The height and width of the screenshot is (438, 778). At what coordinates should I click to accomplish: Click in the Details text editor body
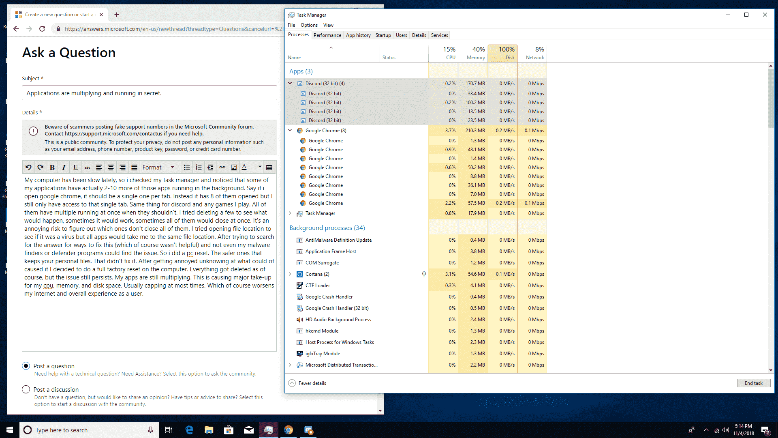149,263
